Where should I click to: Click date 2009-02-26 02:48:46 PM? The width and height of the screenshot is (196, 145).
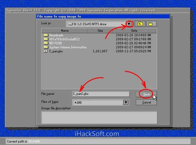133,43
